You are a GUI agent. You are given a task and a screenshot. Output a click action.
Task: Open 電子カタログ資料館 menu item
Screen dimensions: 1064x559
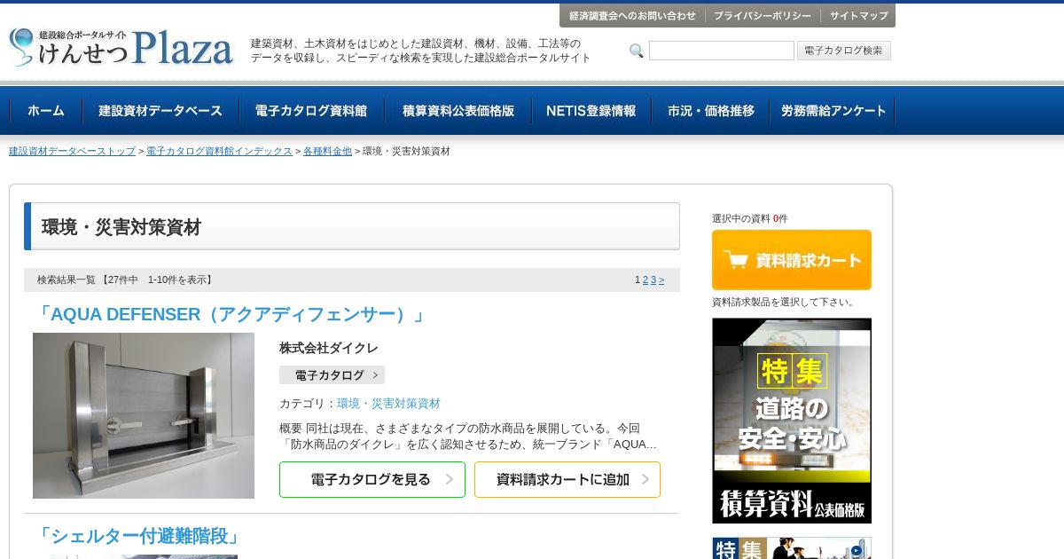[x=311, y=111]
